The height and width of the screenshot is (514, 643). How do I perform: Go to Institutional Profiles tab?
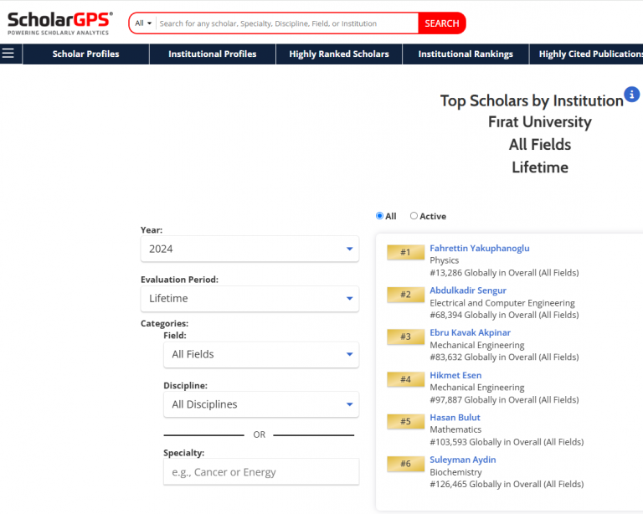click(x=213, y=54)
